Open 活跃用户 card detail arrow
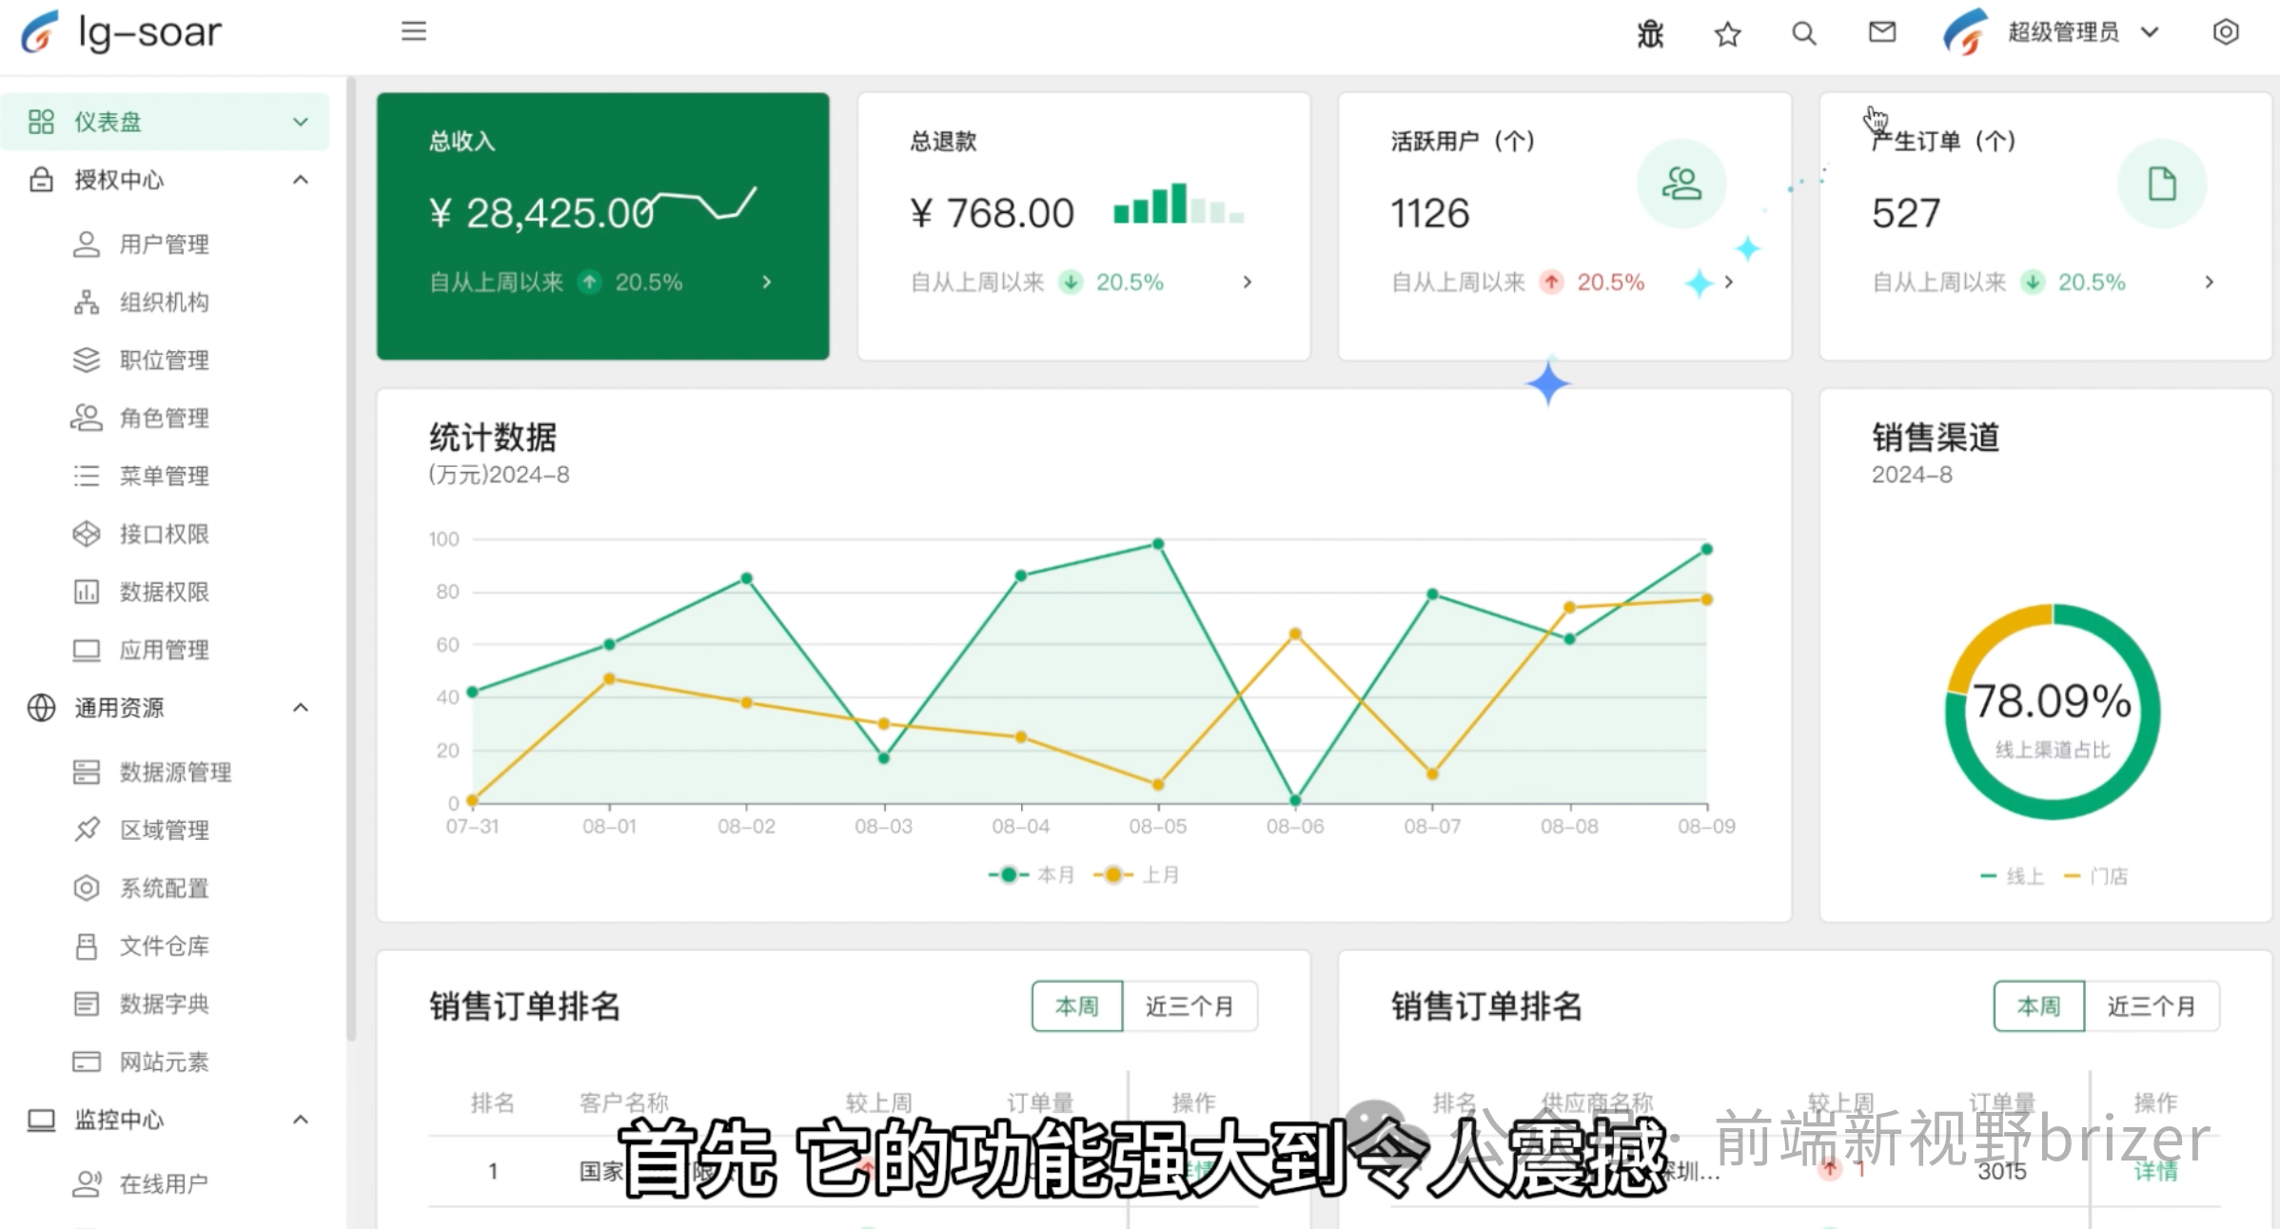 (1729, 283)
